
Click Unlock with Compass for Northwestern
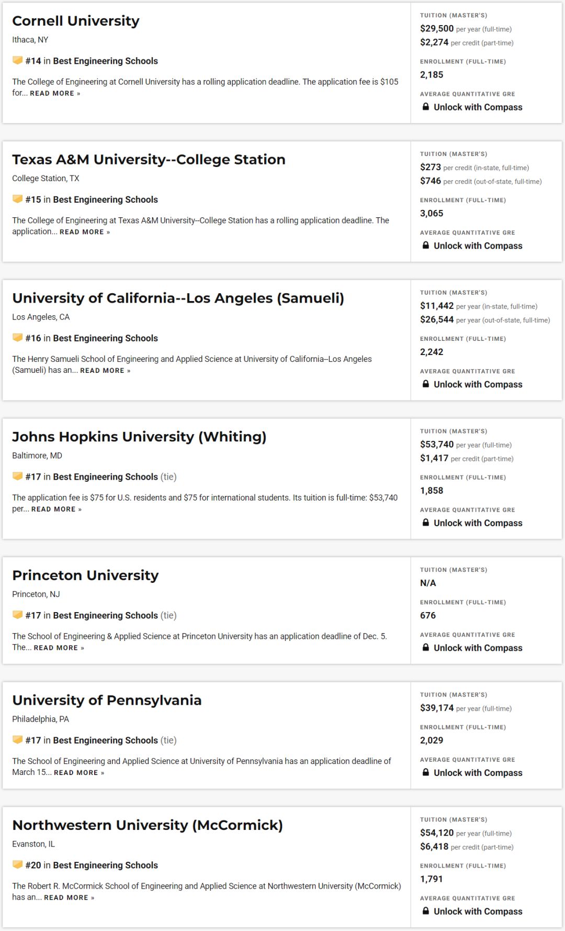tap(478, 912)
